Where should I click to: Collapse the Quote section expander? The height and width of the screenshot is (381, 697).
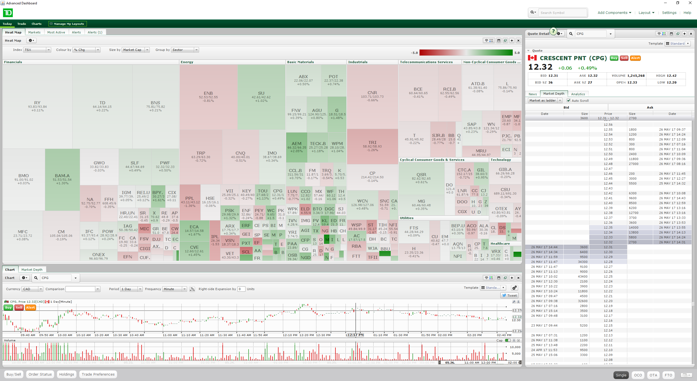[x=528, y=51]
